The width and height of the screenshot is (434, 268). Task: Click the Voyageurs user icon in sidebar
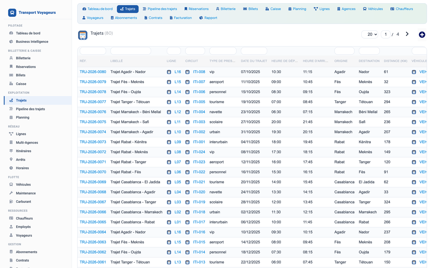click(11, 235)
